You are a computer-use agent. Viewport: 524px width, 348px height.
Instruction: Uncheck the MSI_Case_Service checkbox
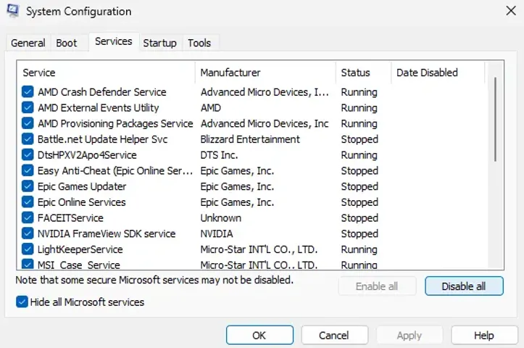(28, 264)
